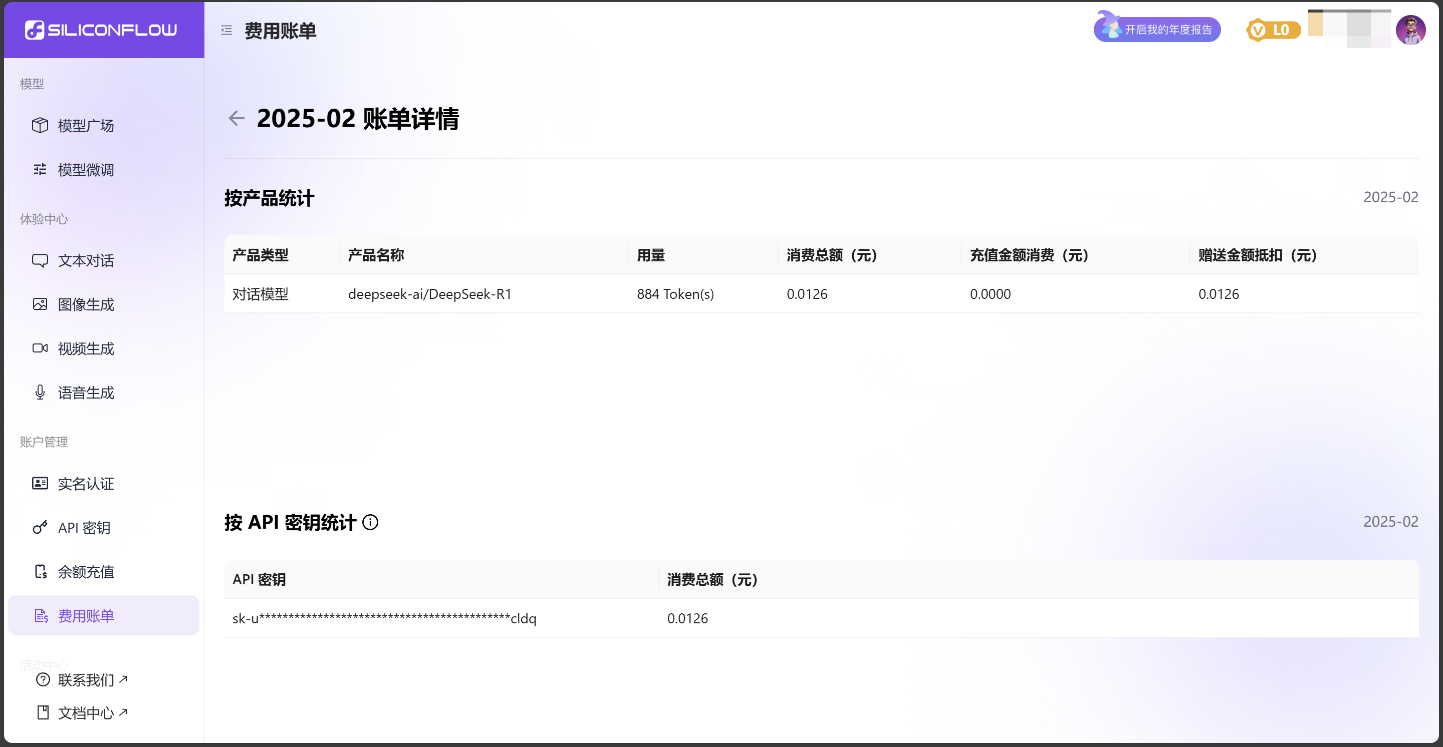Image resolution: width=1443 pixels, height=747 pixels.
Task: Click the API 密钥 key icon
Action: (40, 527)
